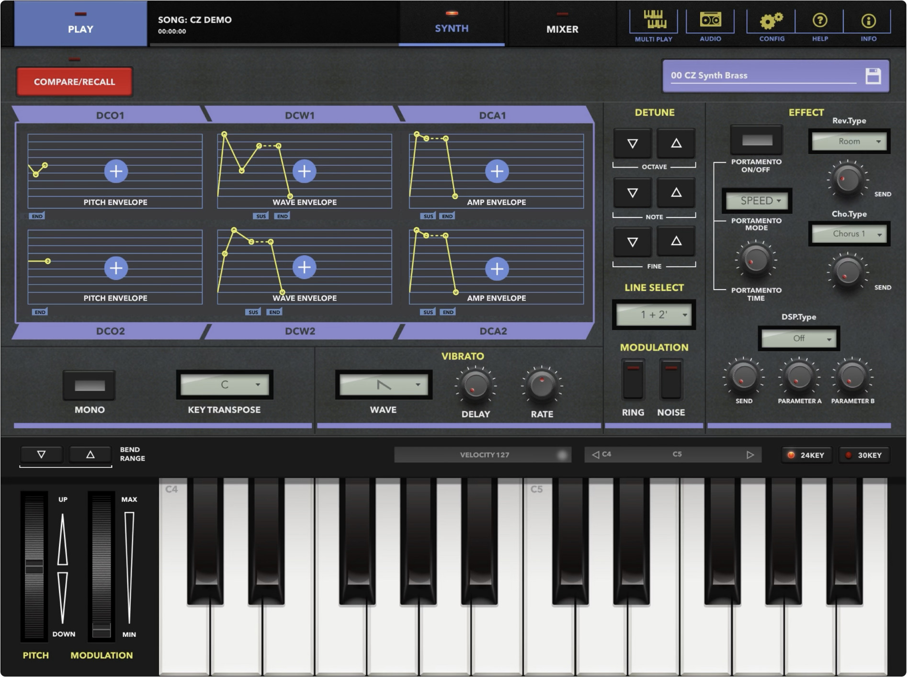Open the Multi Play keyboard icon

pos(654,20)
